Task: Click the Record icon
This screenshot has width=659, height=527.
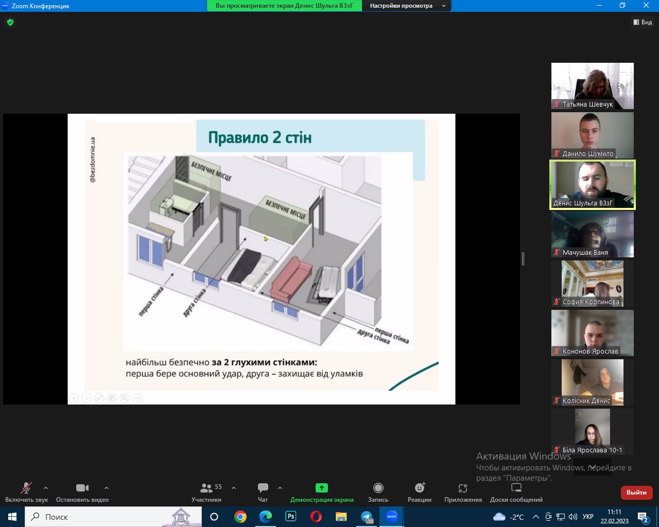Action: point(378,488)
